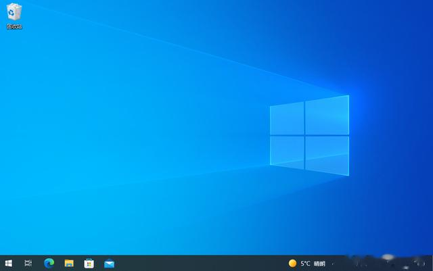Open the Mail app on the taskbar
The height and width of the screenshot is (271, 433).
(108, 263)
